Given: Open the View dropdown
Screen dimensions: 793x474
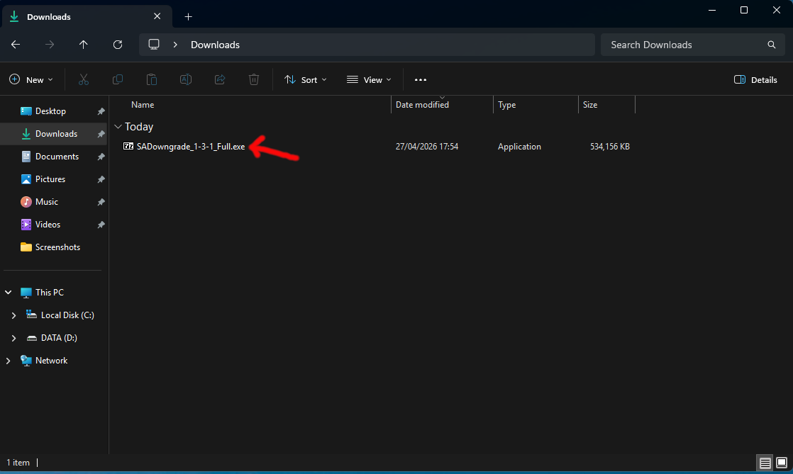Looking at the screenshot, I should coord(369,80).
